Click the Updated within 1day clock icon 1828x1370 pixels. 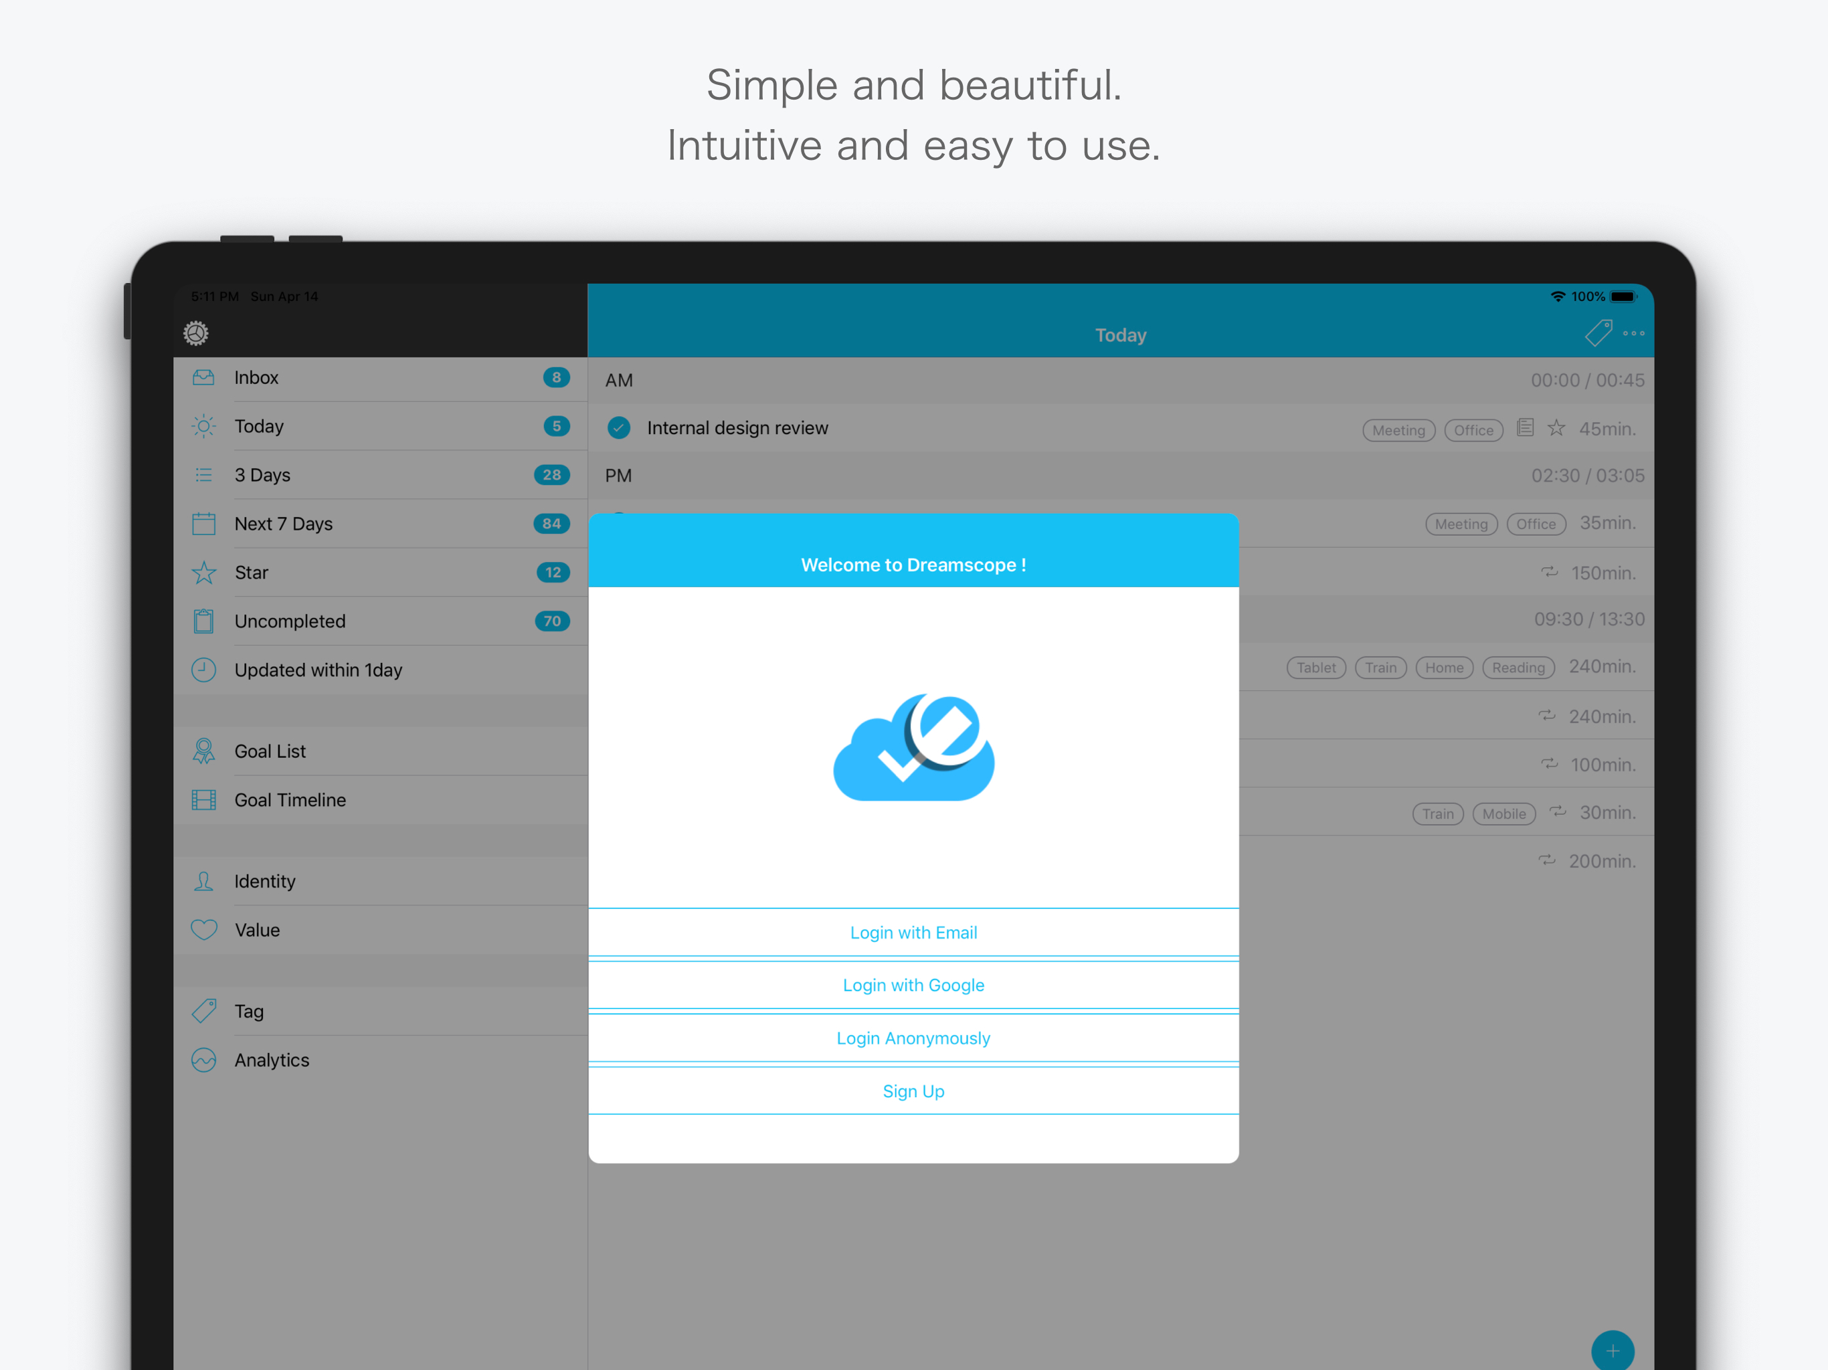(x=203, y=670)
